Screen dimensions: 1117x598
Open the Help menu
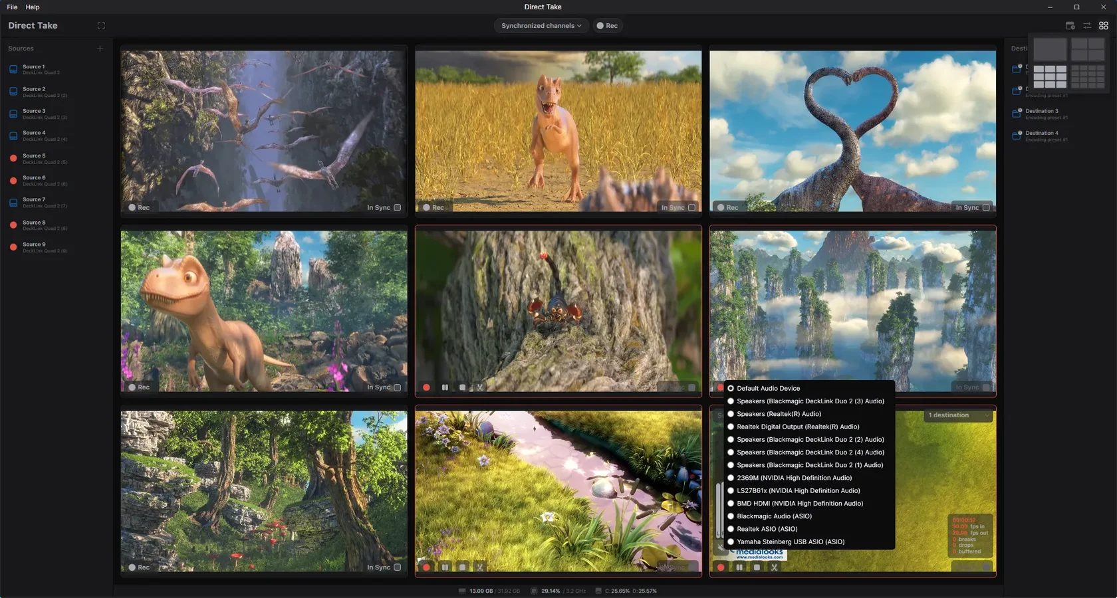pyautogui.click(x=33, y=7)
